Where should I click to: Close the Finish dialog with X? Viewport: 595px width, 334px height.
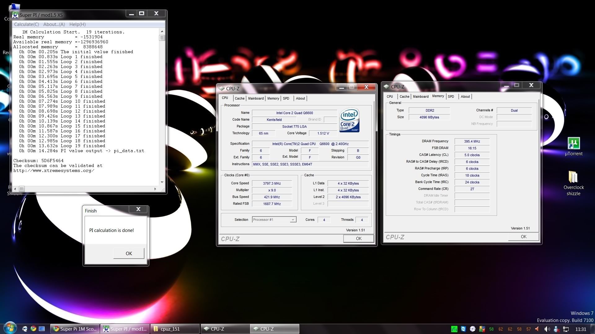click(138, 209)
